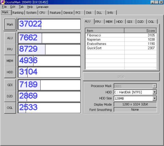Image resolution: width=164 pixels, height=146 pixels.
Task: Click the QuickSort score 2307
Action: (151, 48)
